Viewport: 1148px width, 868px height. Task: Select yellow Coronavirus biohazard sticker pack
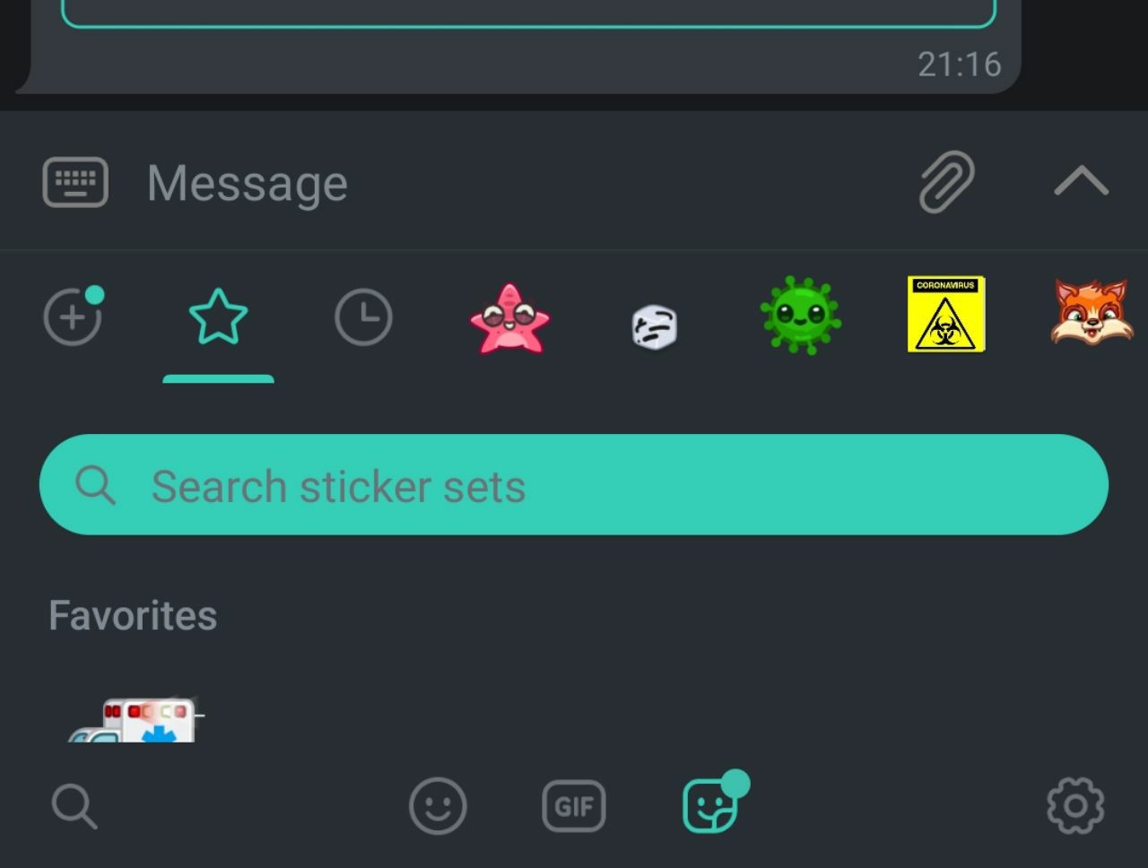click(x=946, y=314)
